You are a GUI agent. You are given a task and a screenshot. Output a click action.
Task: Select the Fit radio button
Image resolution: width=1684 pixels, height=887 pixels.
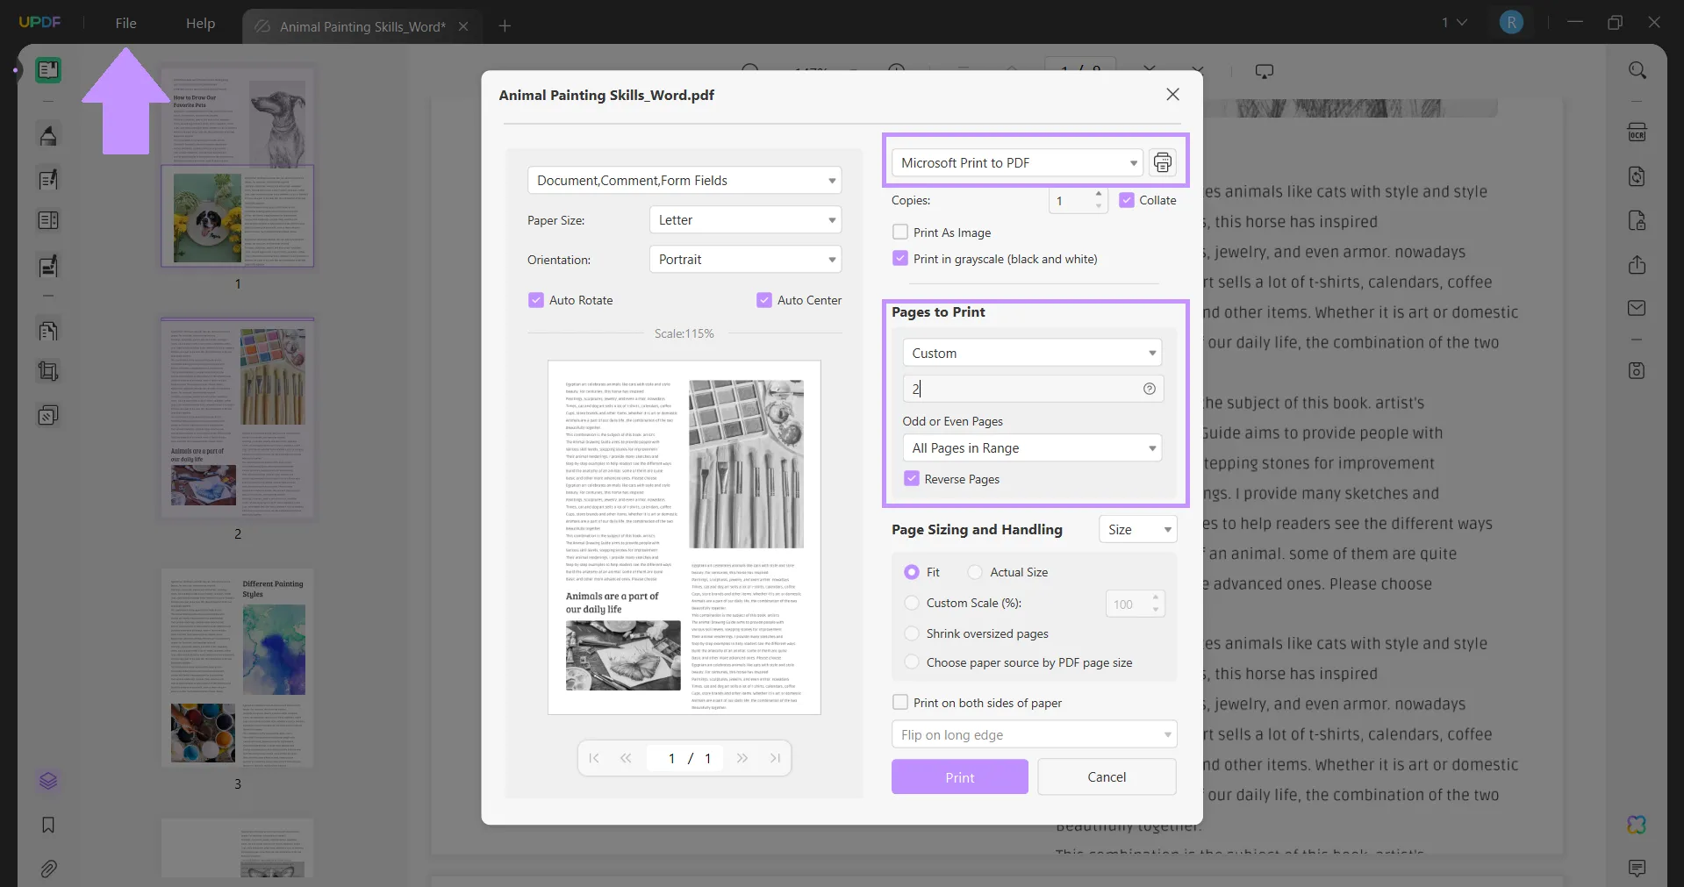(x=912, y=572)
